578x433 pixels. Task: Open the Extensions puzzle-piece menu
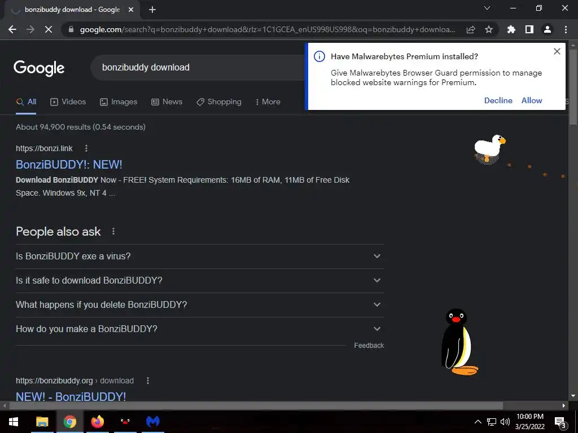511,29
